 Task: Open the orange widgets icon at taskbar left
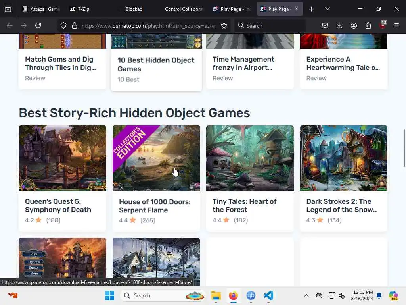point(13,295)
